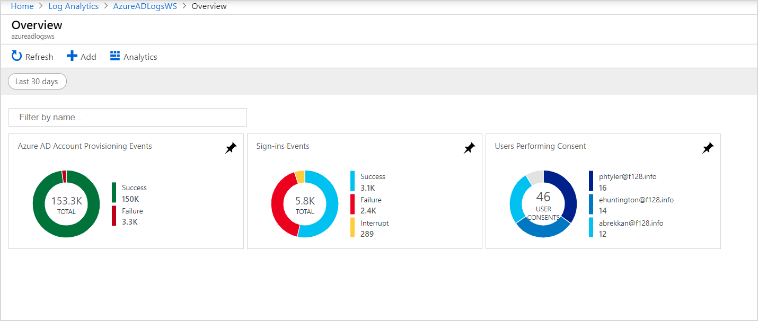Pin the Sign-ins Events tile
The image size is (758, 321).
point(469,148)
